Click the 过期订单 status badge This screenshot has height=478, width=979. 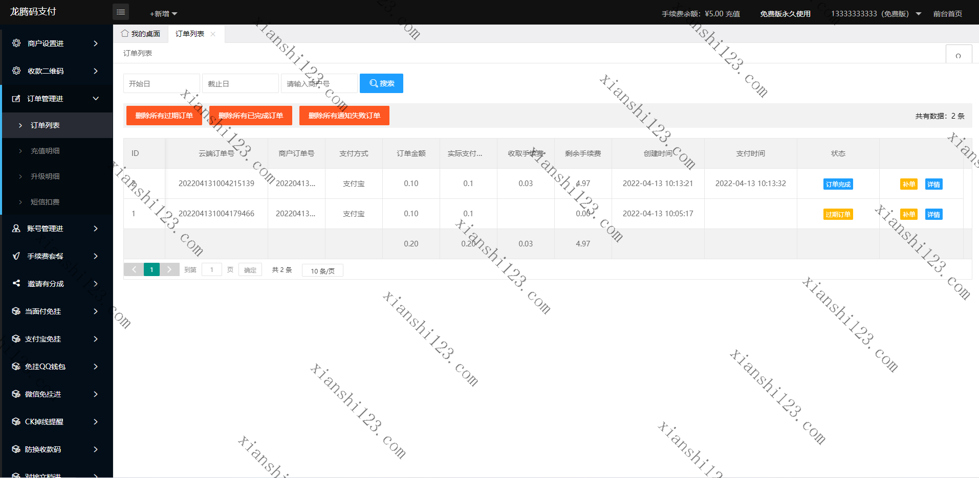[838, 214]
